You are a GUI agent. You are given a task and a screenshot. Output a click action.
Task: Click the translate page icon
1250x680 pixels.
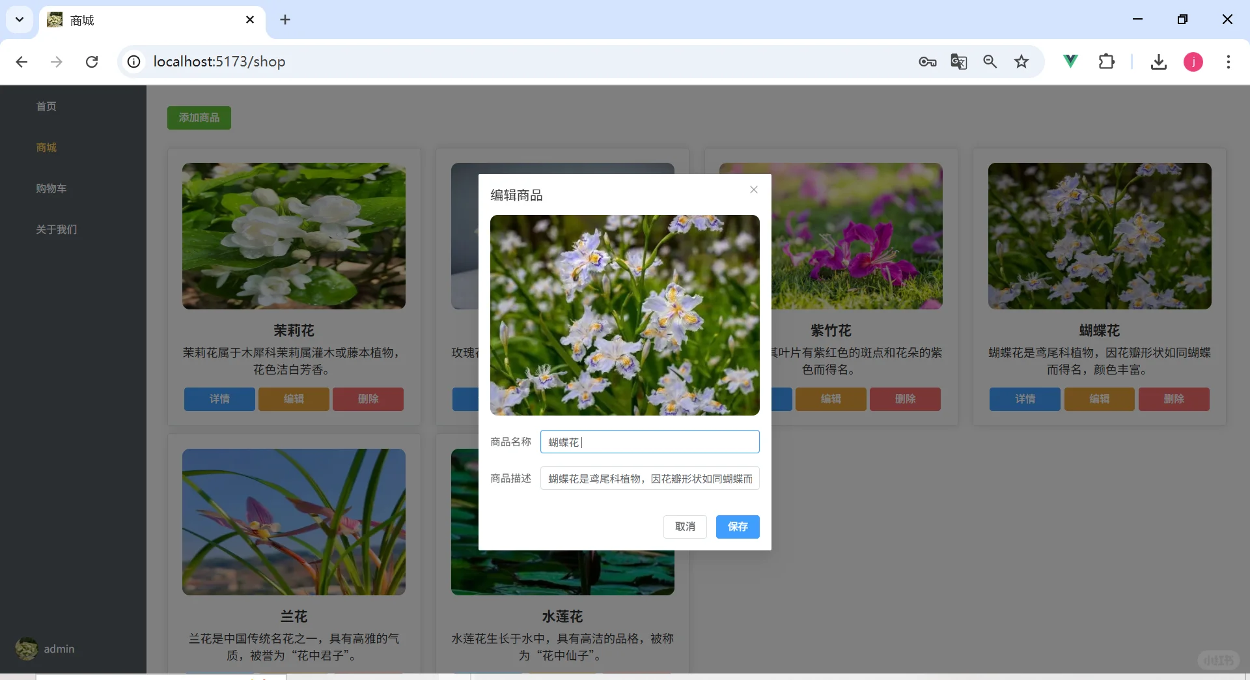point(959,61)
